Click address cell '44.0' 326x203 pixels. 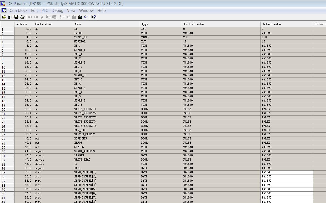point(24,151)
